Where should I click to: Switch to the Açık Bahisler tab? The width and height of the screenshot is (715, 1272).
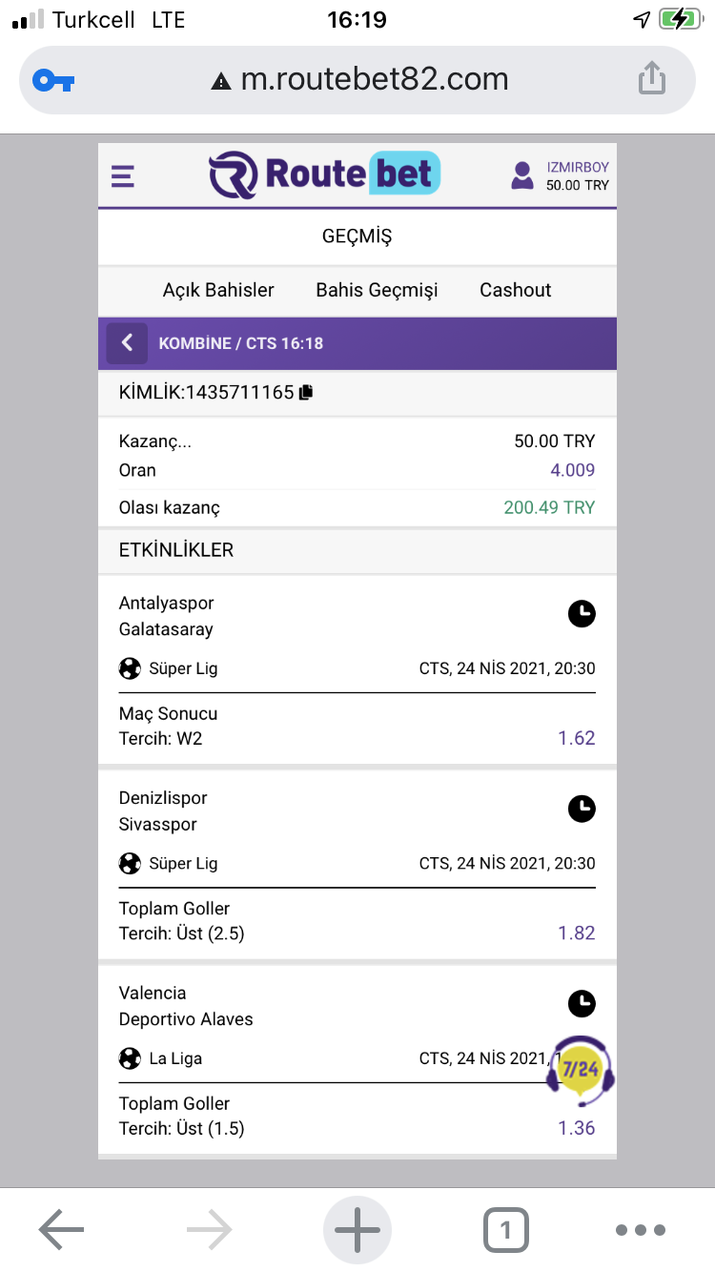[x=218, y=290]
